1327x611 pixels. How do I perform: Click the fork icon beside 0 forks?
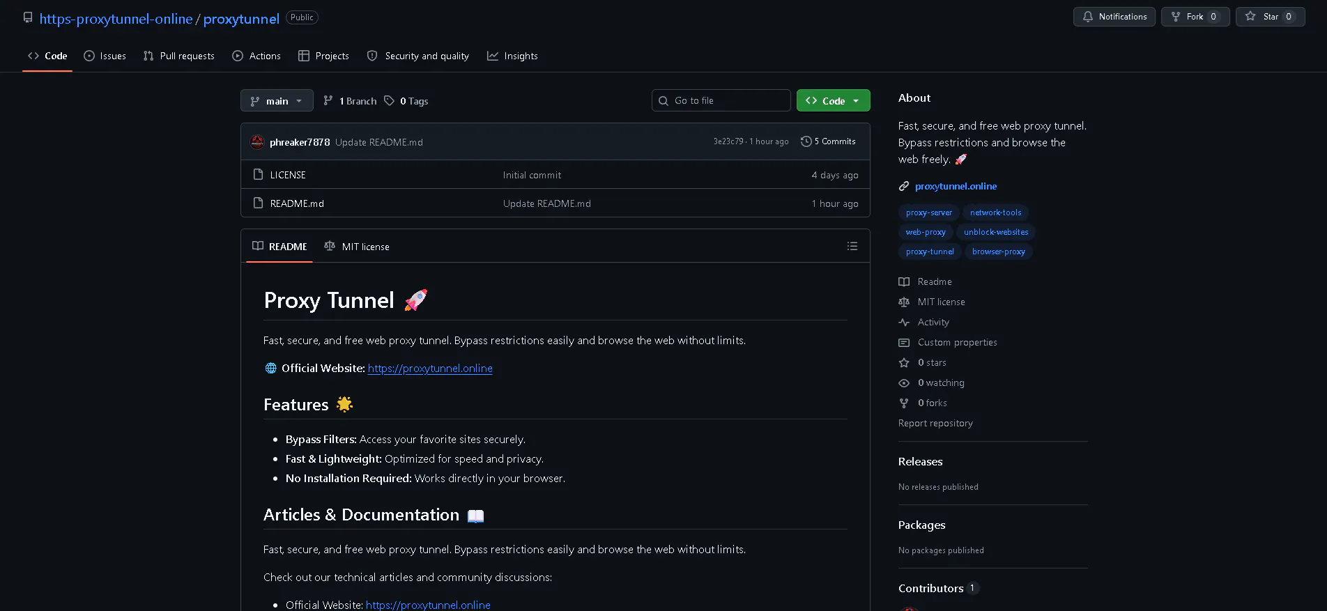[x=904, y=403]
